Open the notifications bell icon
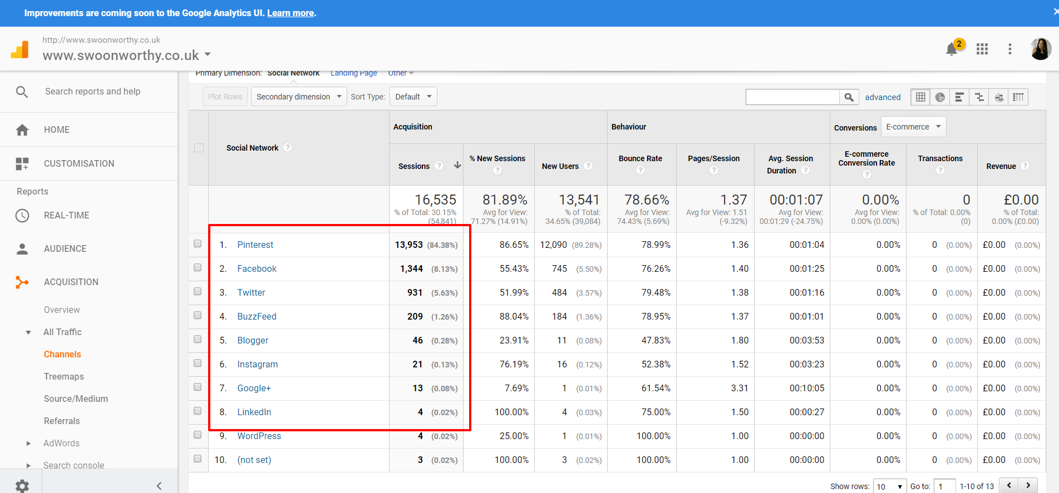This screenshot has height=493, width=1059. tap(952, 49)
